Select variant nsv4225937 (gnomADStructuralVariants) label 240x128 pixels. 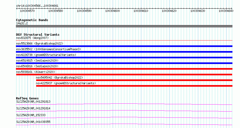click(x=66, y=83)
